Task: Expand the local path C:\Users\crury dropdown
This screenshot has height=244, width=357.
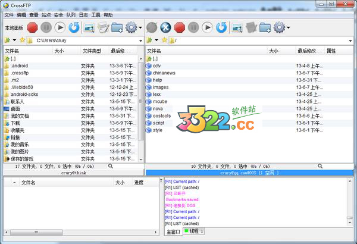Action: coord(140,40)
